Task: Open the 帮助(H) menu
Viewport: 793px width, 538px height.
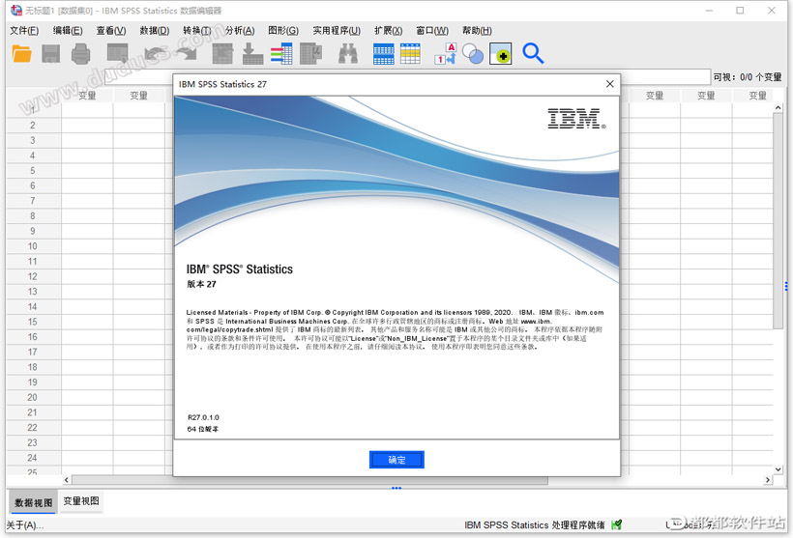Action: [x=477, y=31]
